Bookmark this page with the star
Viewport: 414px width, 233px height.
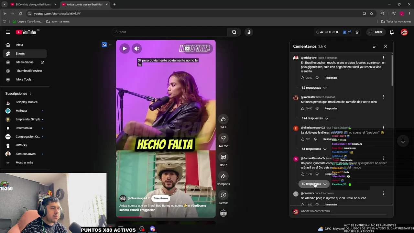tap(372, 14)
